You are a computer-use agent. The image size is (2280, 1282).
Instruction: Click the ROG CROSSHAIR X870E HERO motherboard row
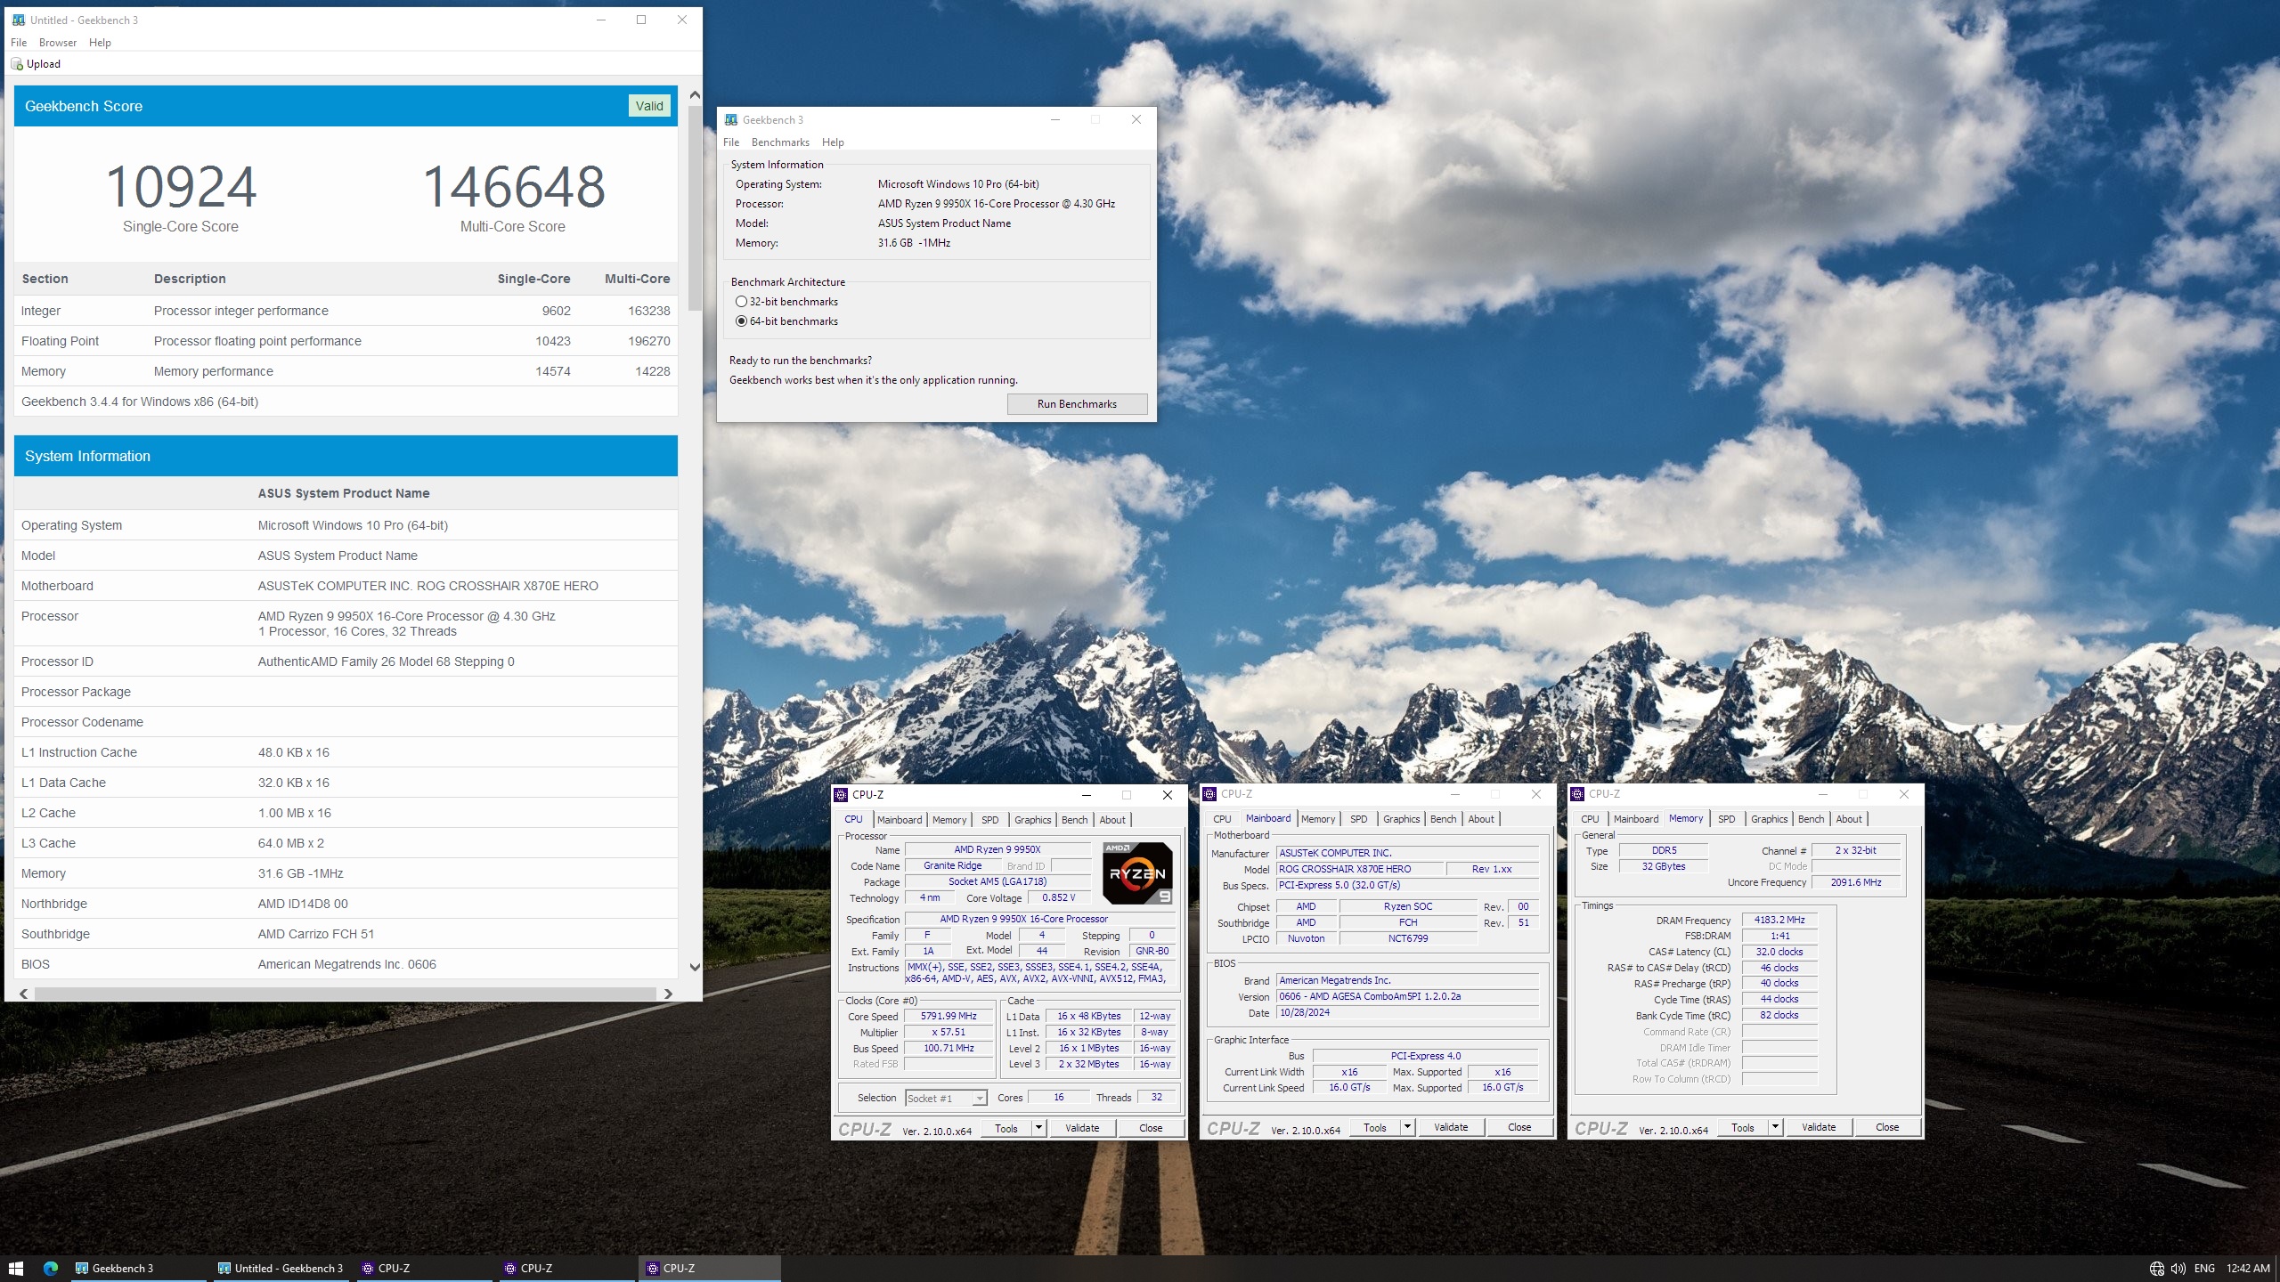(x=346, y=586)
